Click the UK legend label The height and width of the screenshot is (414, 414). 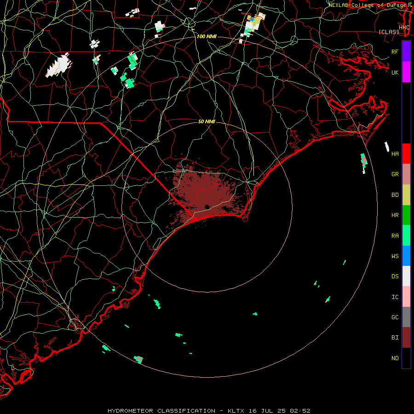point(395,72)
